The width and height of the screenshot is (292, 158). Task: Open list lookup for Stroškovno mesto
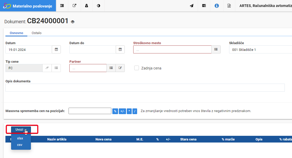pos(216,49)
